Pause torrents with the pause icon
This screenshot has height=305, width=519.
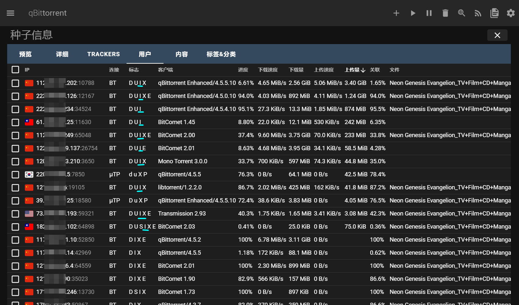pos(429,13)
